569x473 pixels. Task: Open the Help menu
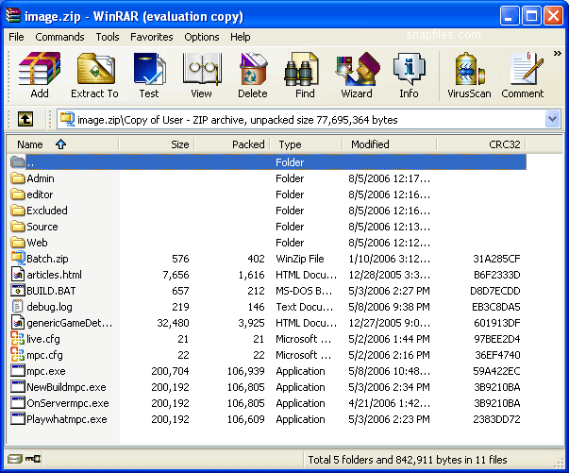point(241,37)
